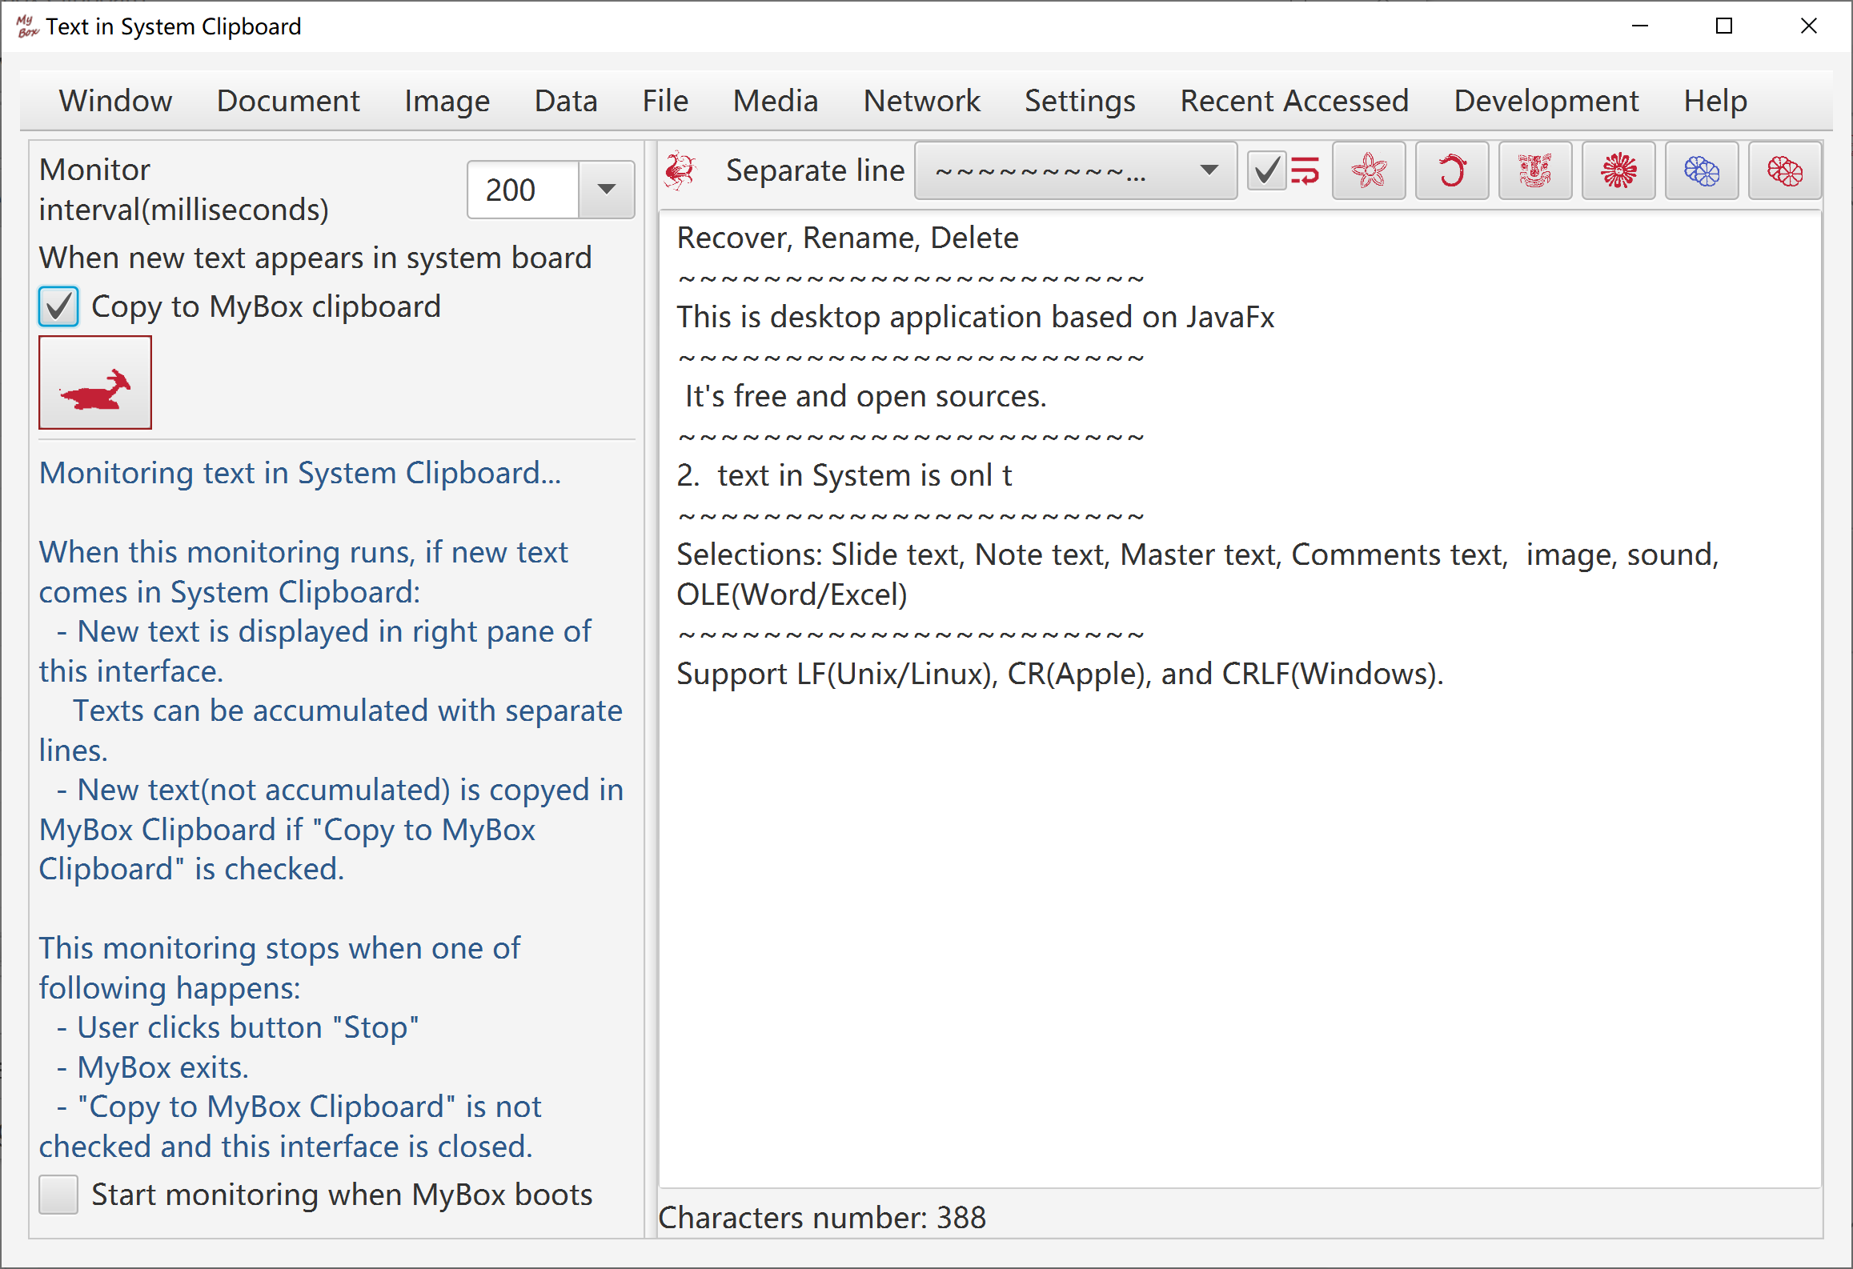Click the '- User clicks button "Stop"' text
Screen dimensions: 1853x1269
tap(238, 1028)
